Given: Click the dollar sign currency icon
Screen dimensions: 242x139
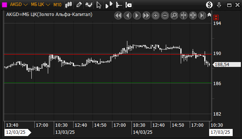Looking at the screenshot, I should pyautogui.click(x=209, y=5).
